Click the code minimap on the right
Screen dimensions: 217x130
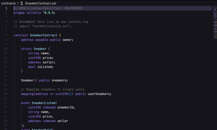click(x=215, y=22)
